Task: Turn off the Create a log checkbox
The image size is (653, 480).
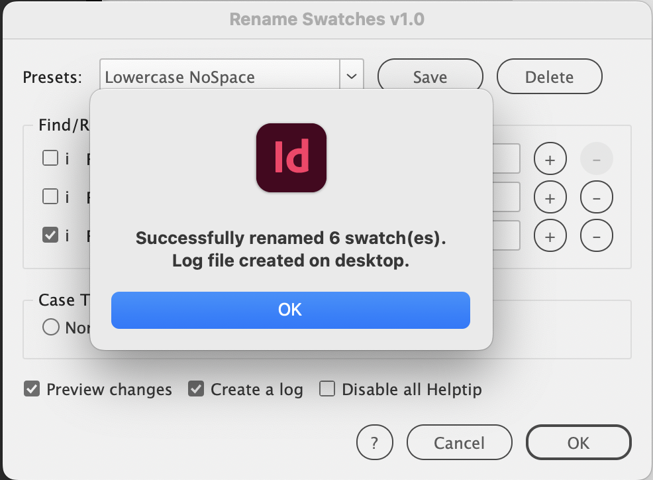Action: pyautogui.click(x=195, y=389)
